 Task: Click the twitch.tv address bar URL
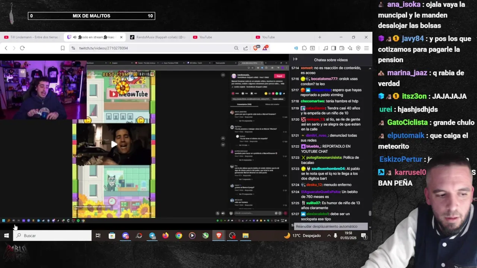pyautogui.click(x=103, y=48)
